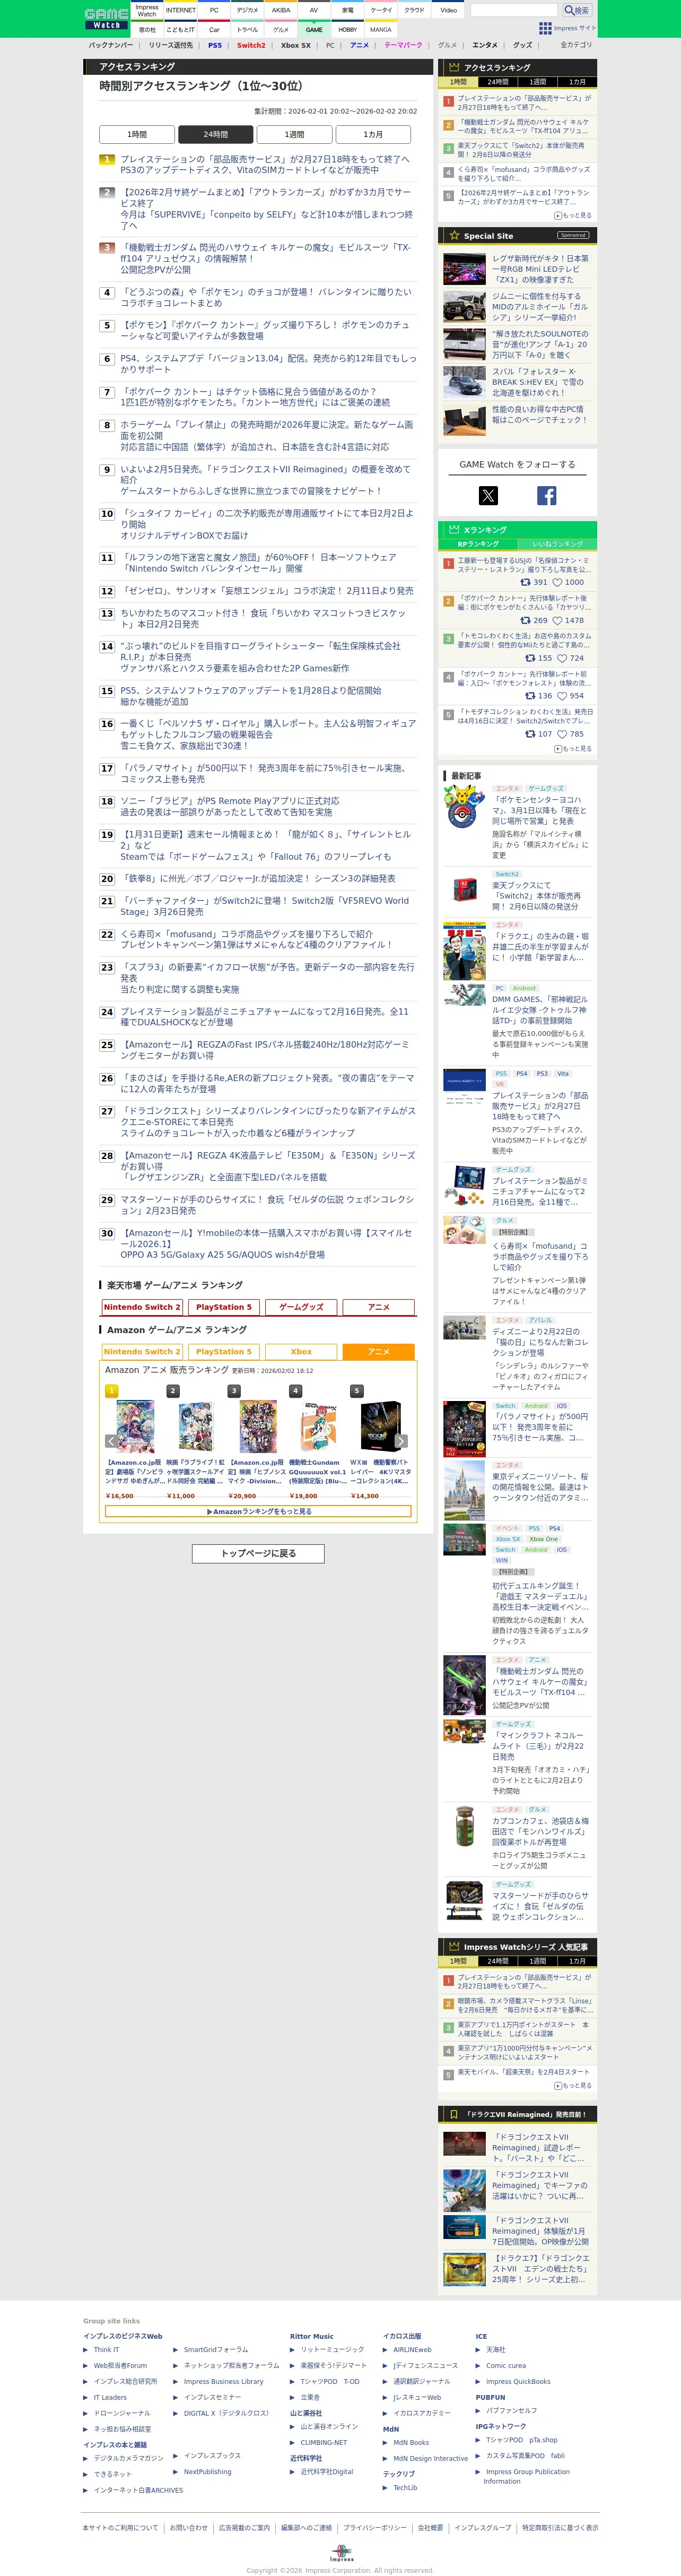Click carousel next arrow in Amazon ranking
The width and height of the screenshot is (681, 2576).
point(402,1441)
